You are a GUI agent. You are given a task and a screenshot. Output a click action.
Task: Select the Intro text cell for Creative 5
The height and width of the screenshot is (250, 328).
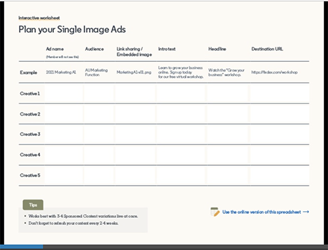coord(182,175)
